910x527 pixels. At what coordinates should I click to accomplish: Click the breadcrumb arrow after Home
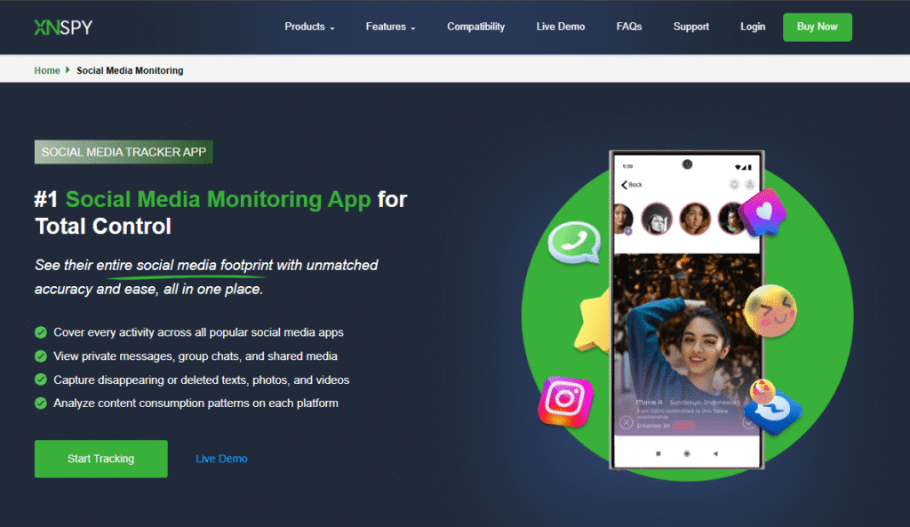(x=68, y=69)
